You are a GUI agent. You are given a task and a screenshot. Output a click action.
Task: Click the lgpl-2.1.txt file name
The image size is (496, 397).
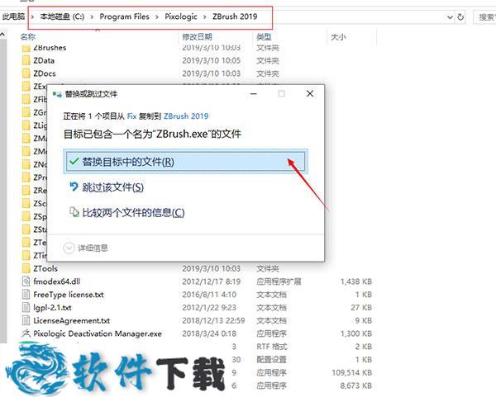53,308
